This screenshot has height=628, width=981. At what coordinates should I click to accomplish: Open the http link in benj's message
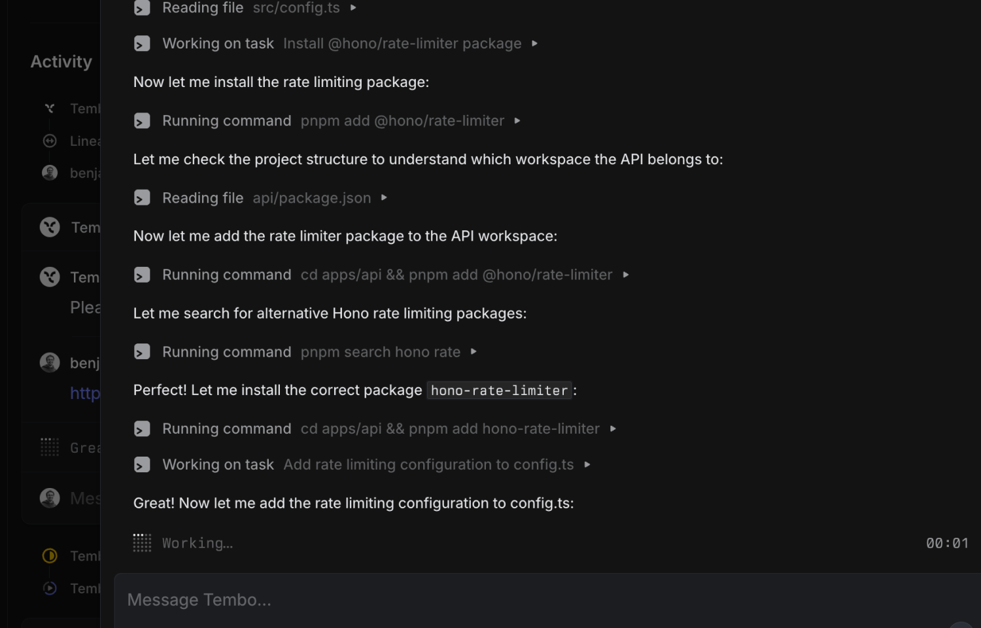tap(86, 393)
